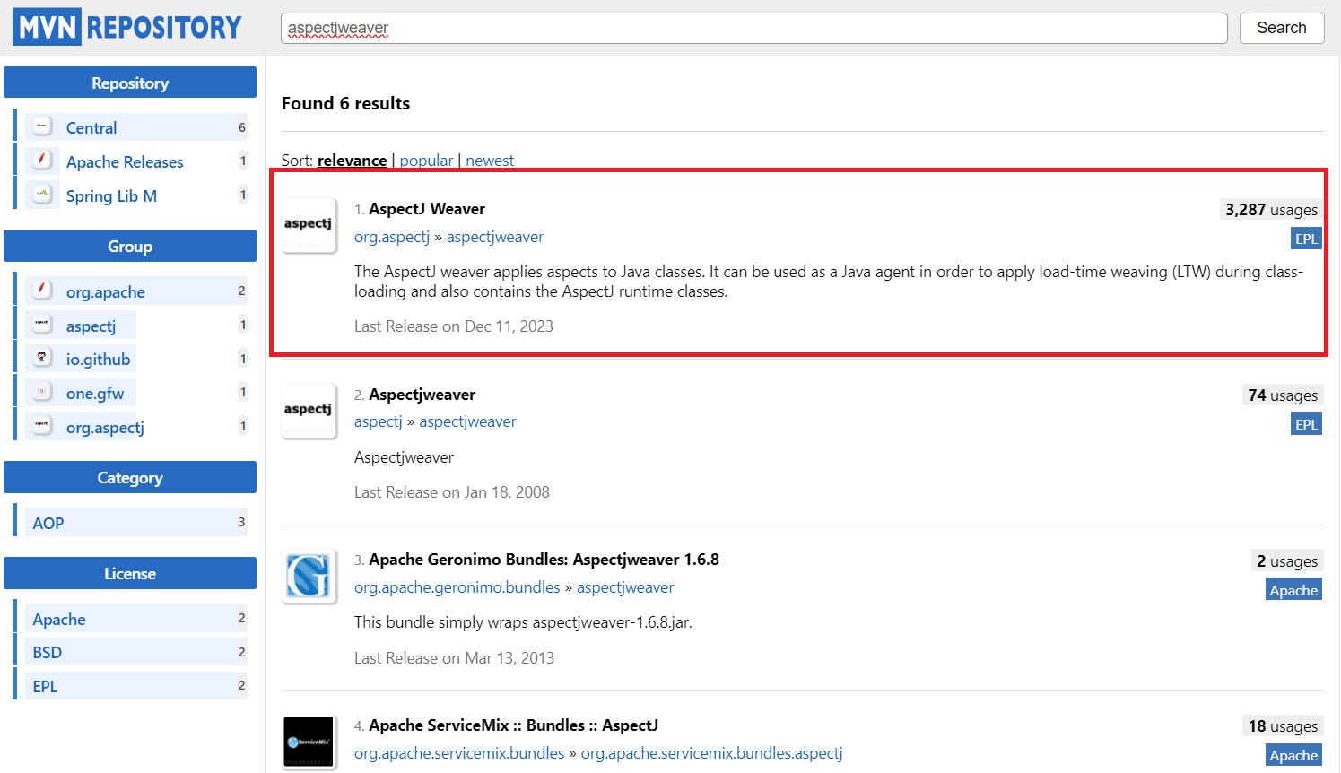Viewport: 1341px width, 773px height.
Task: Click 'This bundle simply wraps aspectjweaver-1.6.8.jar.' text
Action: point(523,622)
